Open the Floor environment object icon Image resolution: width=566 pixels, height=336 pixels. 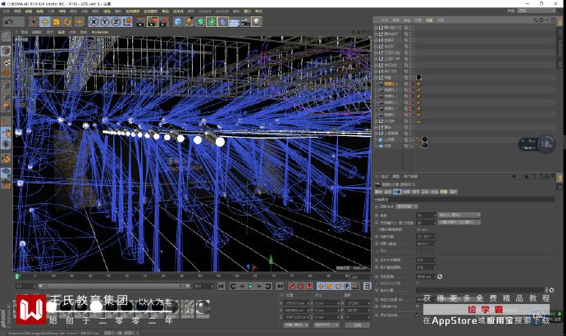click(235, 21)
